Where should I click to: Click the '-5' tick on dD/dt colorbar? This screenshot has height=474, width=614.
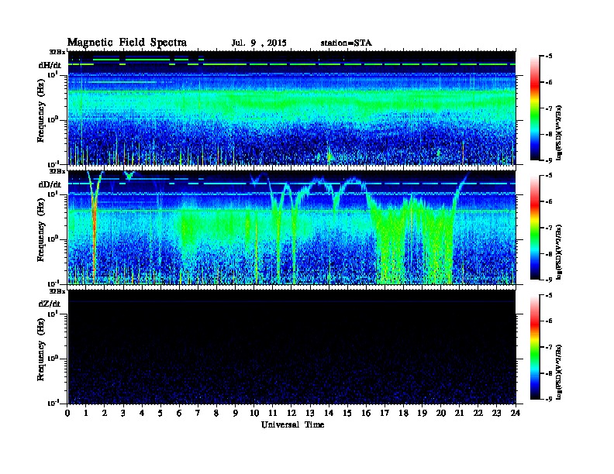(549, 176)
